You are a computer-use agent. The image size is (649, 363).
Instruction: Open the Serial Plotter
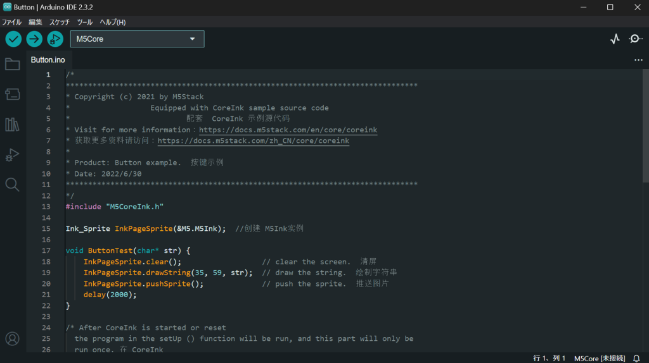[x=615, y=39]
